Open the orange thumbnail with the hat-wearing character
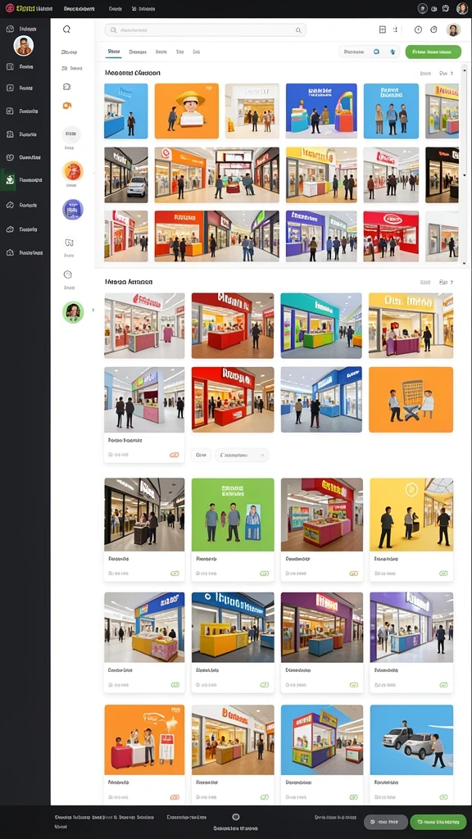The width and height of the screenshot is (472, 839). (x=187, y=111)
